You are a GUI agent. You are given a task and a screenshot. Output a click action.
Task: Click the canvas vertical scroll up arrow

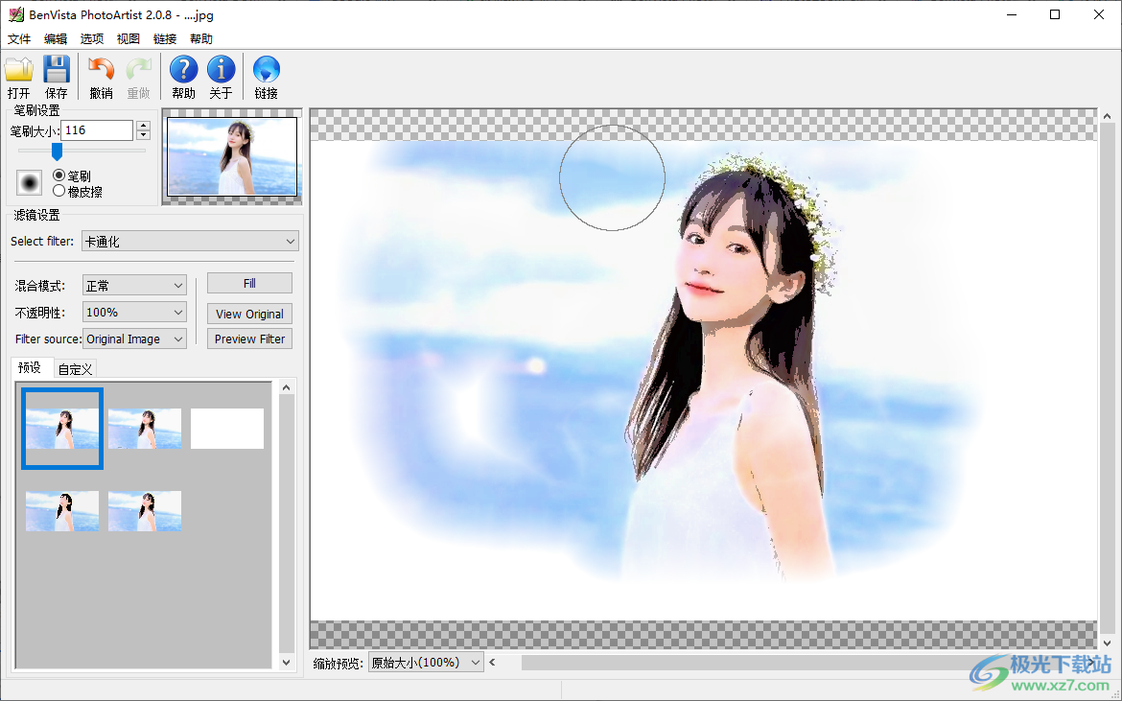(x=1107, y=116)
